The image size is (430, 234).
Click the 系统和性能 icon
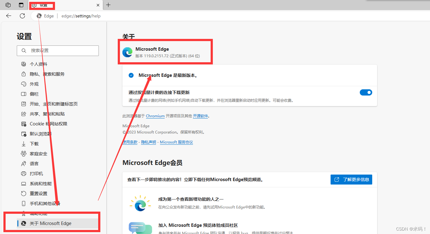pos(24,184)
